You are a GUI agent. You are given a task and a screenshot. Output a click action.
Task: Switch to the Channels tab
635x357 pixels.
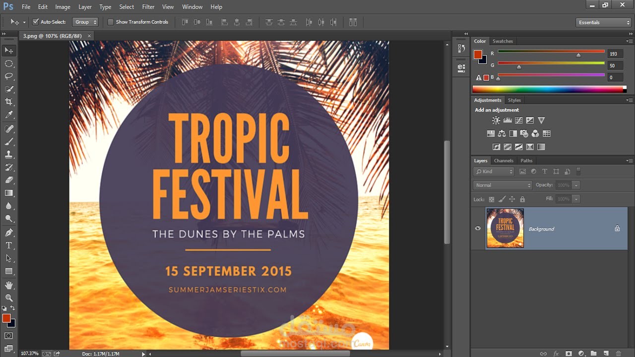coord(503,161)
